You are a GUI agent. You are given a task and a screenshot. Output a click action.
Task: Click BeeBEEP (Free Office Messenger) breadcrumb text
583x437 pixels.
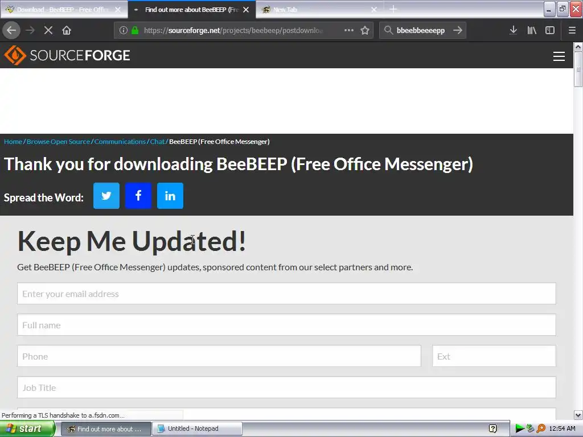pos(219,142)
